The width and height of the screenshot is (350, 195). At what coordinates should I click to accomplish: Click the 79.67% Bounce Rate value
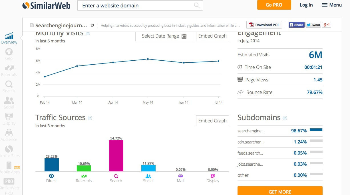click(314, 92)
